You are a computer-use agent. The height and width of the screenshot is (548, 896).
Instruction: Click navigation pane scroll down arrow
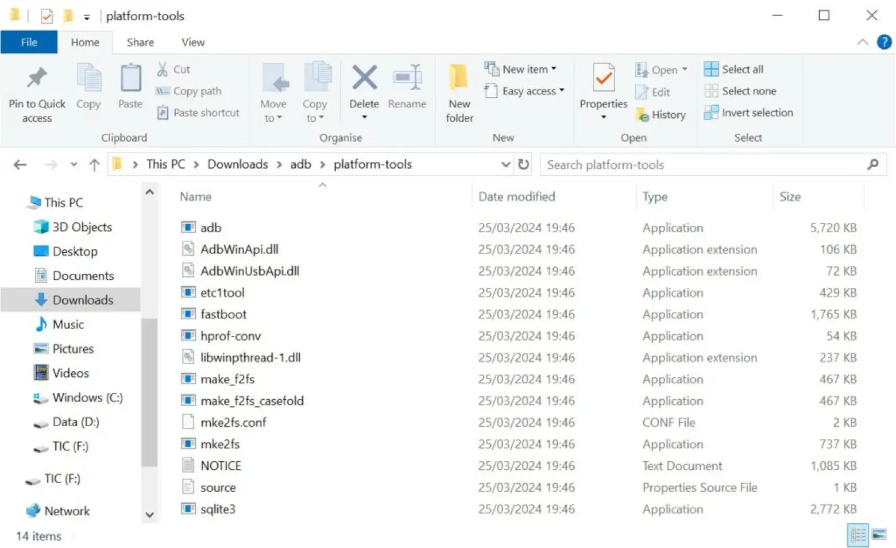149,515
